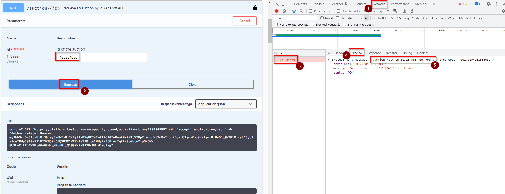Click the red Cancel button
This screenshot has width=505, height=194.
[244, 21]
